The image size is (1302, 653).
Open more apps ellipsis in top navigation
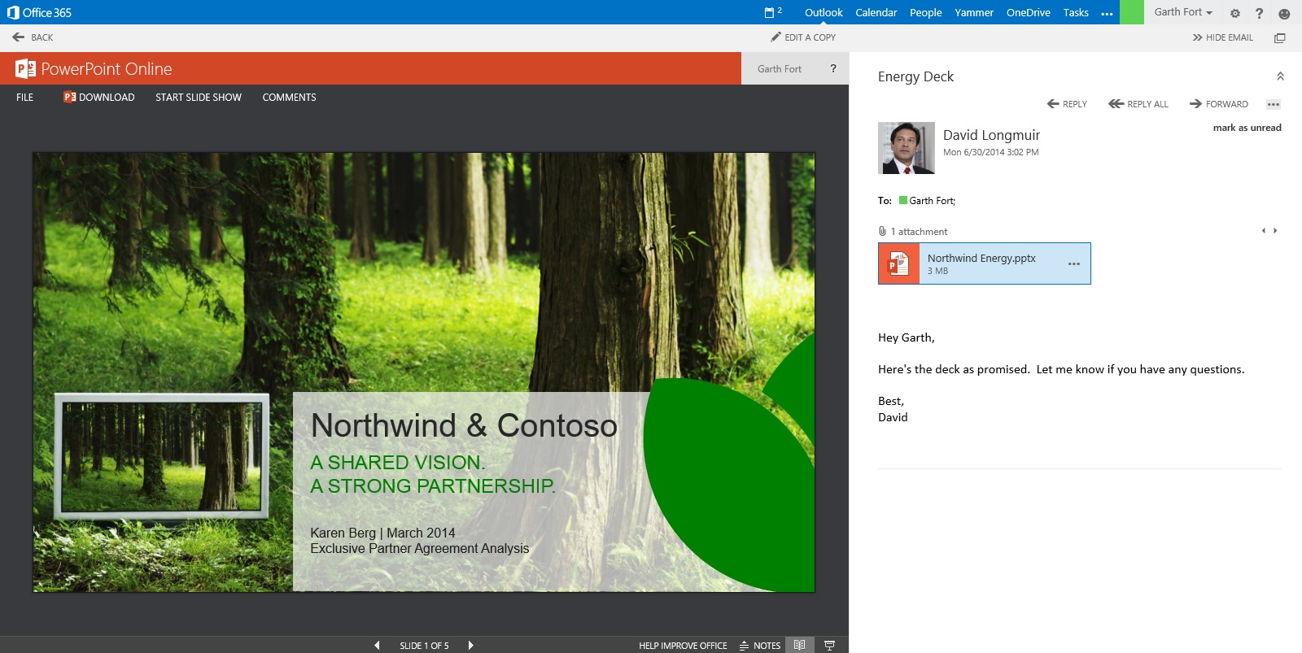(x=1107, y=14)
